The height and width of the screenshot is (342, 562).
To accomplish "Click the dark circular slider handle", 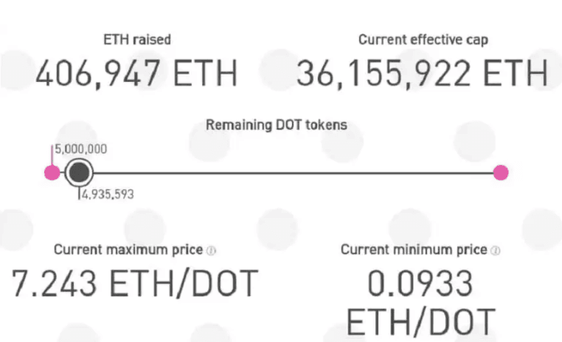I will coord(79,173).
